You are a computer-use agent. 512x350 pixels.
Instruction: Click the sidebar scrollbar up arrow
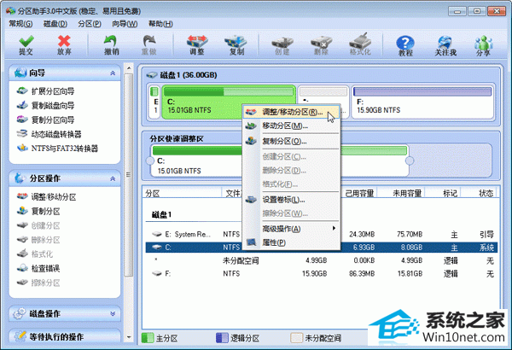coord(129,67)
